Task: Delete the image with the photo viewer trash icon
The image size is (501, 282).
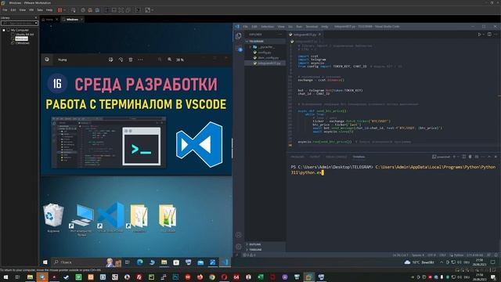Action: [x=131, y=60]
